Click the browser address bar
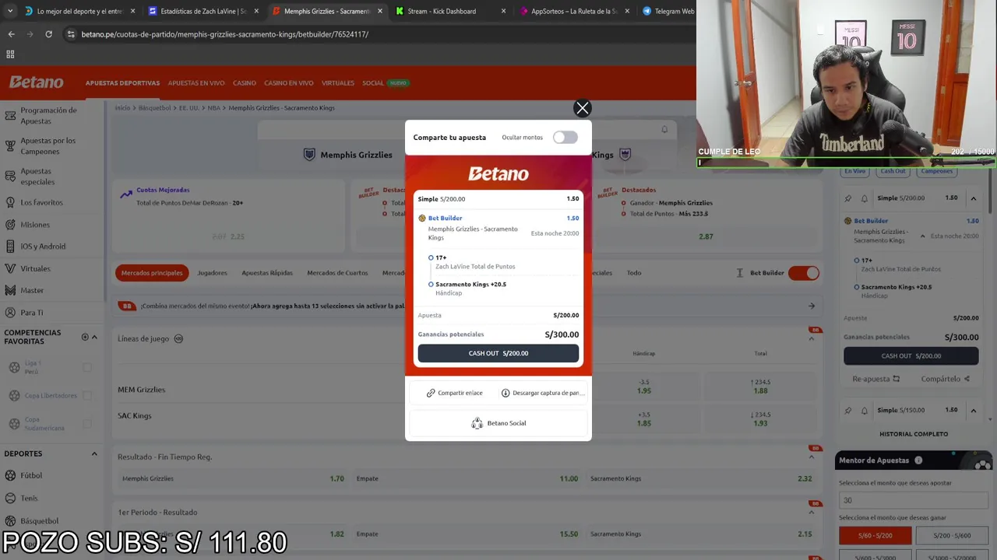Screen dimensions: 997x560 [x=374, y=34]
